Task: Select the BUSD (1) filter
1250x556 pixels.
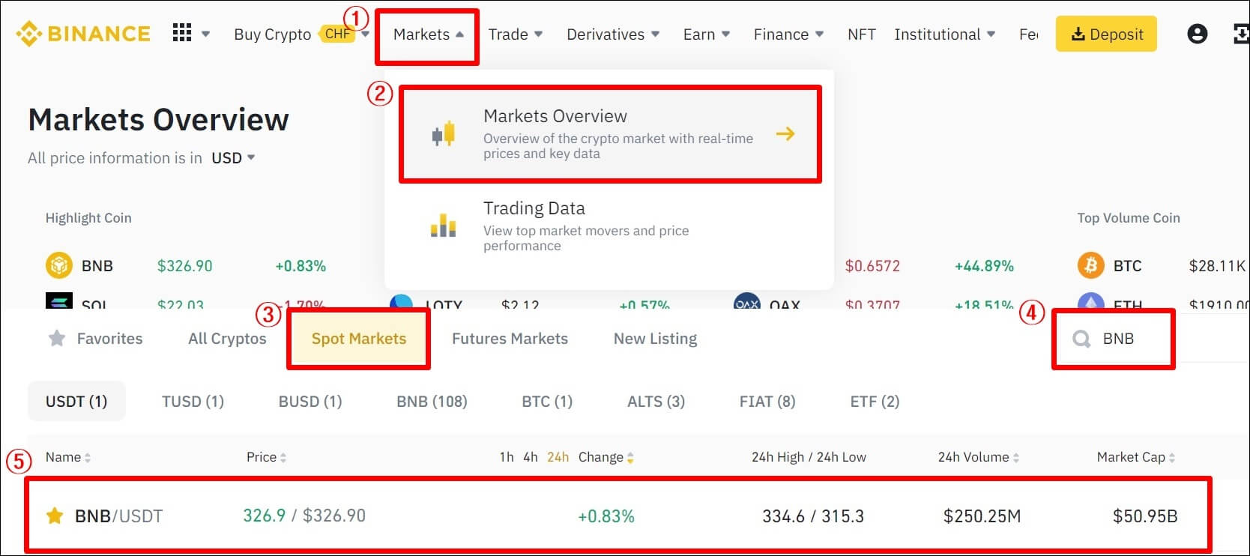Action: [310, 402]
